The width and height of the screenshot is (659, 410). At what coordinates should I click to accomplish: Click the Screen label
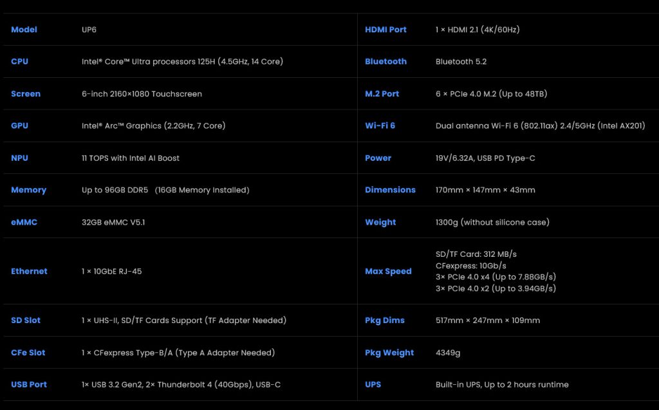[26, 94]
